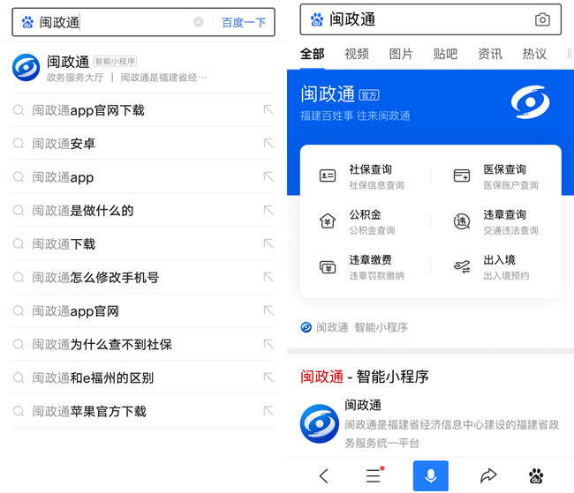
Task: Click the 违章缴费 payment icon
Action: [328, 267]
